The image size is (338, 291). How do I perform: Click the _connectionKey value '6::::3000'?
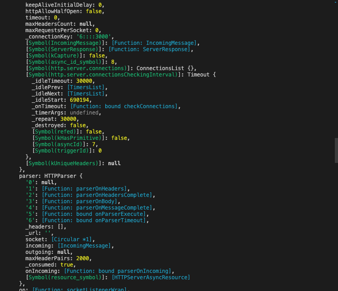coord(93,37)
